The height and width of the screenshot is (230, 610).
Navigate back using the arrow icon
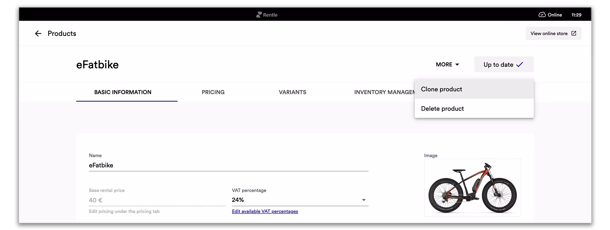(38, 33)
